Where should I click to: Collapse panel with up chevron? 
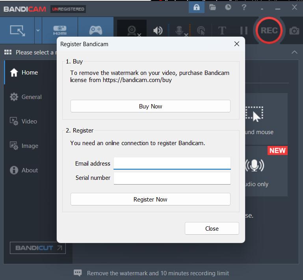coord(294,52)
